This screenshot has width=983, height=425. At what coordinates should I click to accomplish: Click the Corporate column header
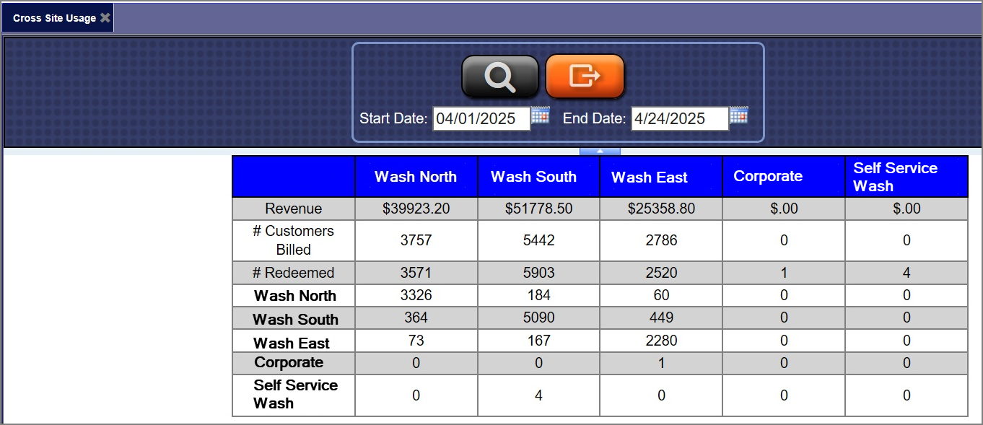point(768,177)
